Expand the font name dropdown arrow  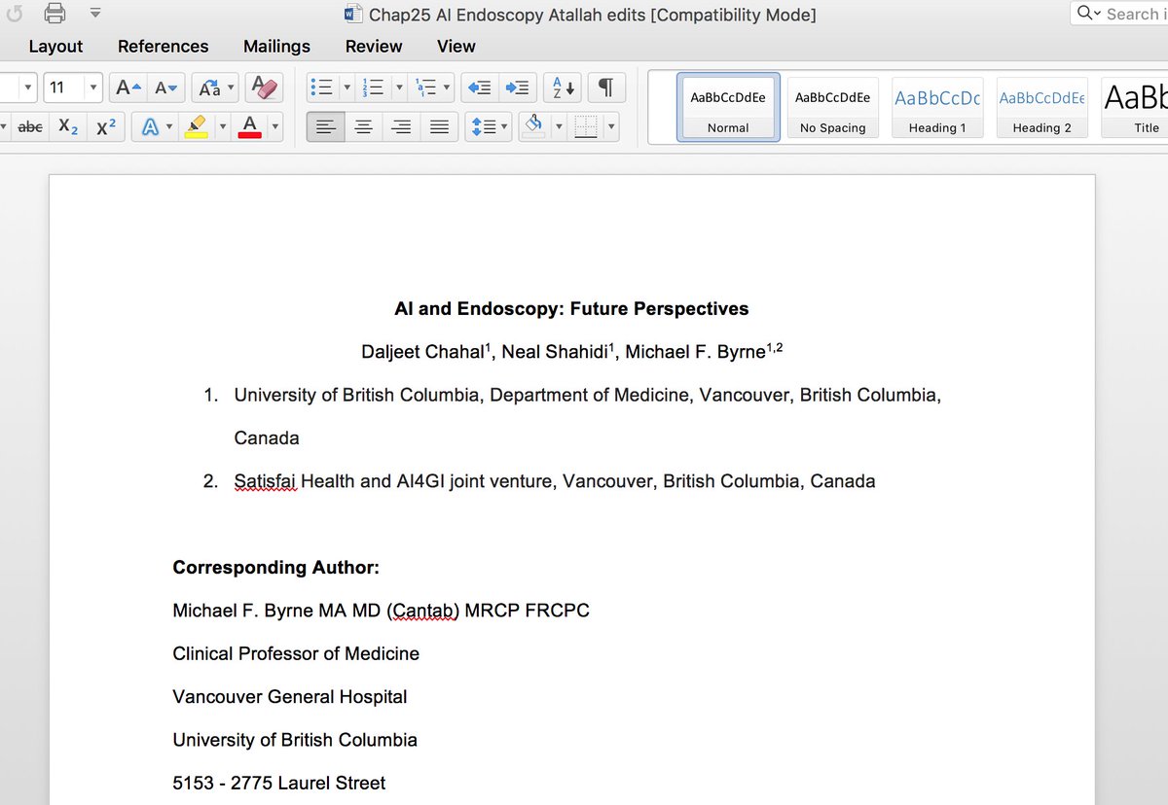pyautogui.click(x=27, y=87)
